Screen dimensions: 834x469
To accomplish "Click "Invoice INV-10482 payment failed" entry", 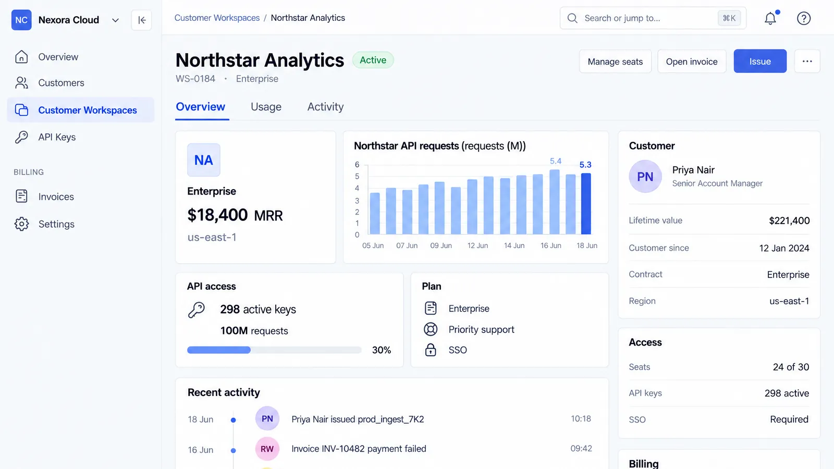I will (x=359, y=449).
